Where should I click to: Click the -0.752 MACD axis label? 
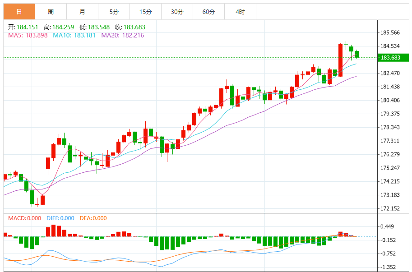[x=388, y=254]
